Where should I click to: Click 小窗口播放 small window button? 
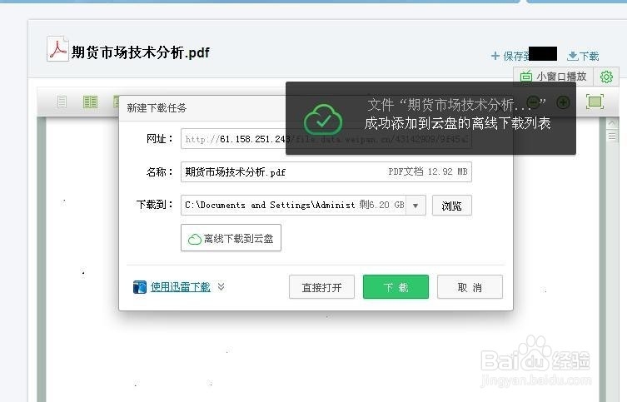coord(554,77)
